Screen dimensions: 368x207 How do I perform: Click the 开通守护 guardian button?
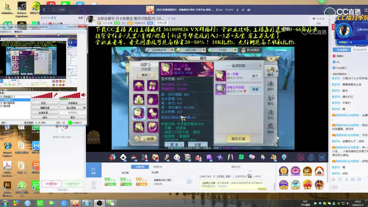pyautogui.click(x=72, y=183)
